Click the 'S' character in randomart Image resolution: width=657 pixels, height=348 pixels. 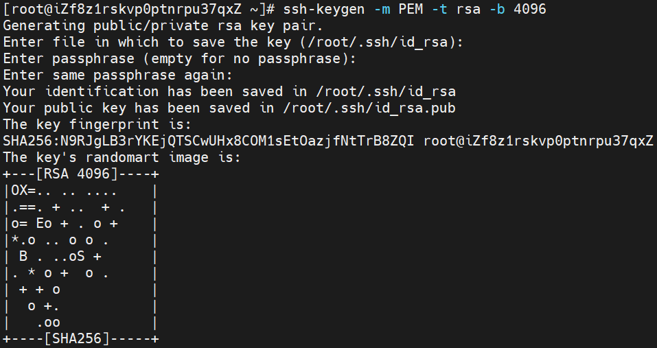click(x=81, y=256)
